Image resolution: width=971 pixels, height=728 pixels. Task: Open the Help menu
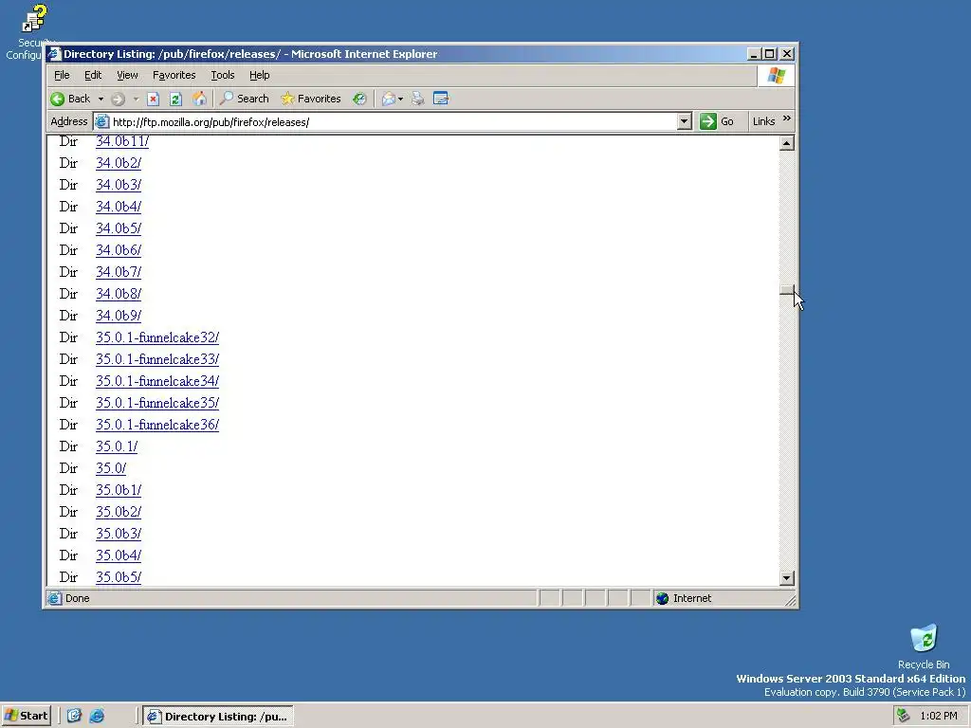tap(260, 75)
